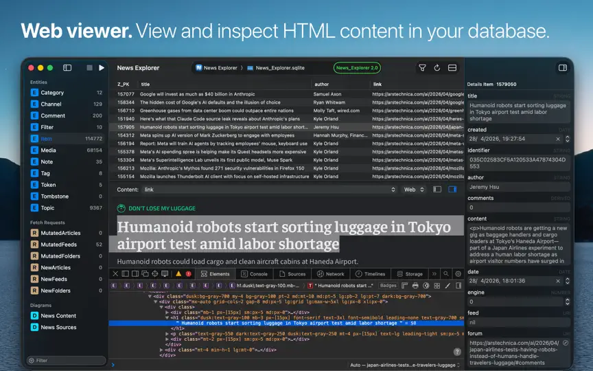Clear the date field with X
The image size is (593, 371).
558,281
